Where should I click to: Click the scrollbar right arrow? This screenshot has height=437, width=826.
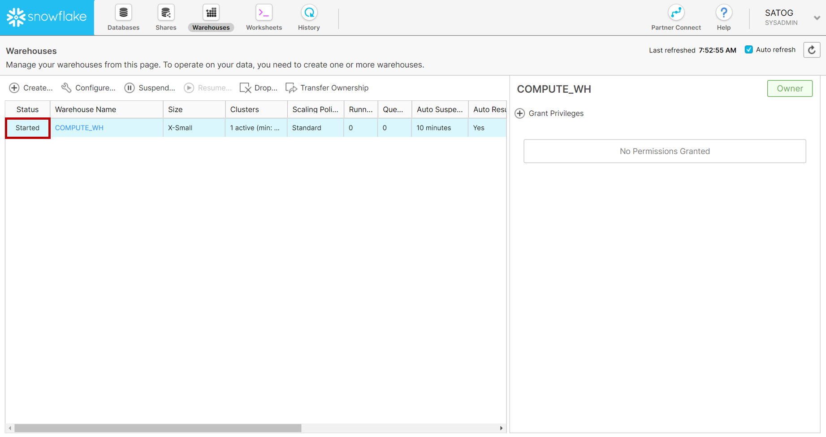pyautogui.click(x=501, y=428)
